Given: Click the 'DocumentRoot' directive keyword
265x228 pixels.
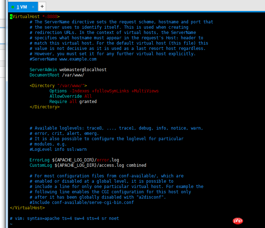Looking at the screenshot, I should point(44,75).
